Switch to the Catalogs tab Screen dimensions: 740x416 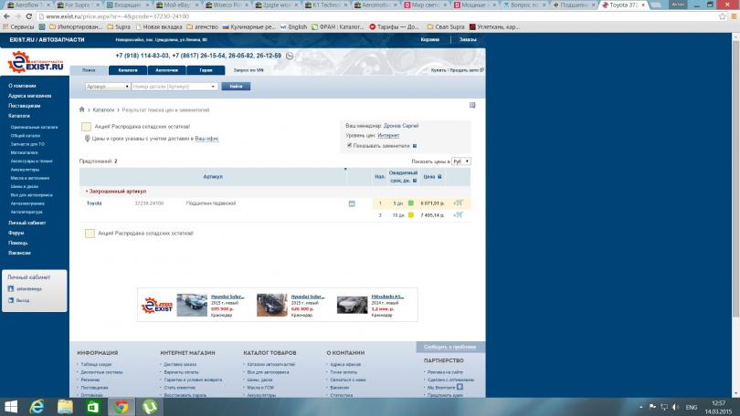click(128, 69)
